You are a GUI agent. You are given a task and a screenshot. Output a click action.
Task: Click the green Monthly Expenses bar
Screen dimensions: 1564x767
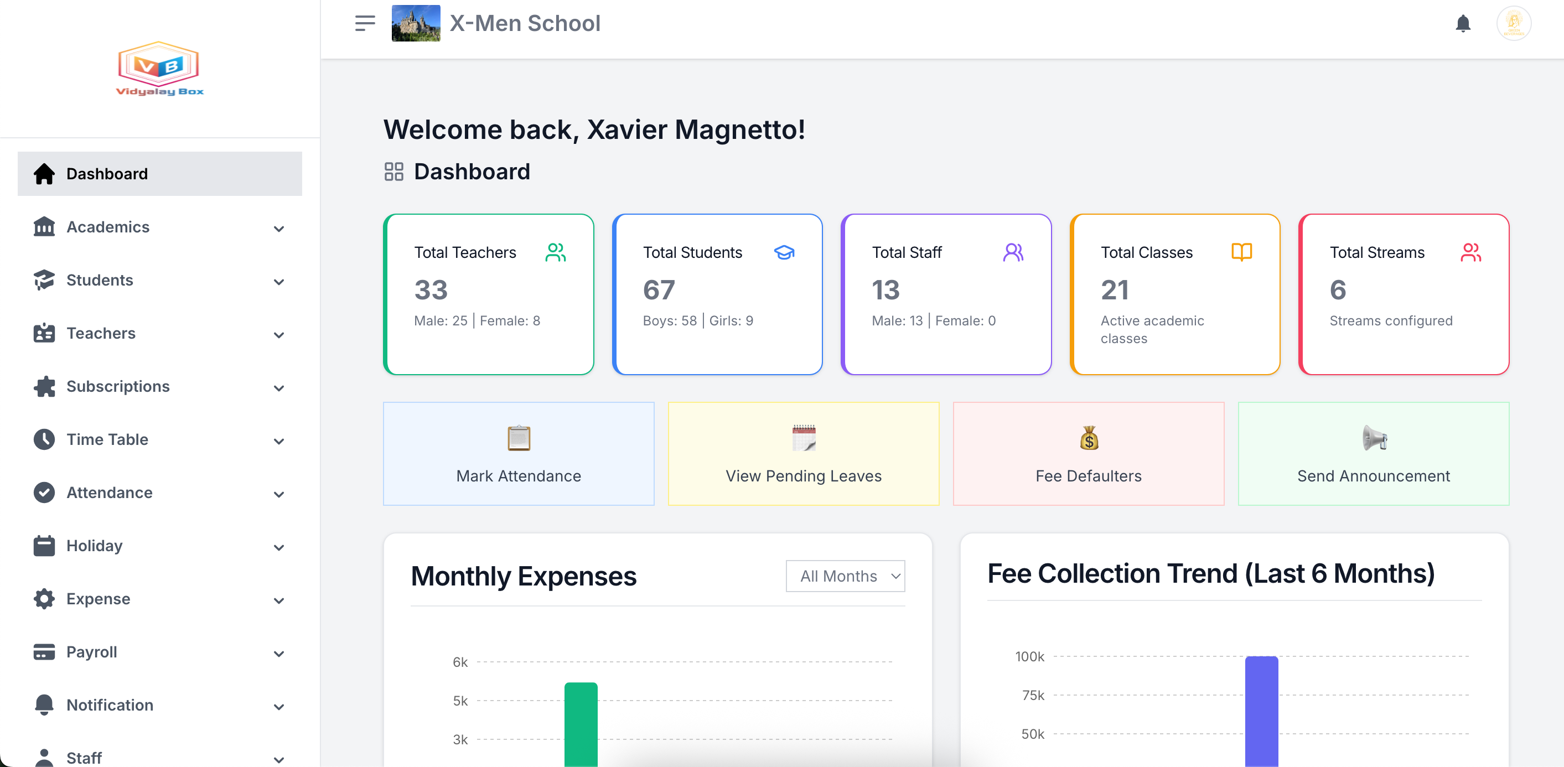581,724
